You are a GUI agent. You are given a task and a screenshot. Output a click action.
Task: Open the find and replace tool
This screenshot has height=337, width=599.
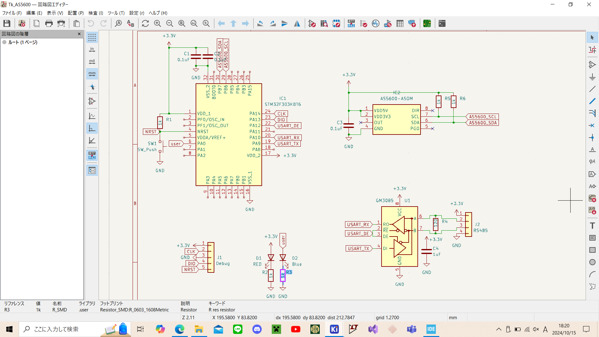tap(130, 23)
